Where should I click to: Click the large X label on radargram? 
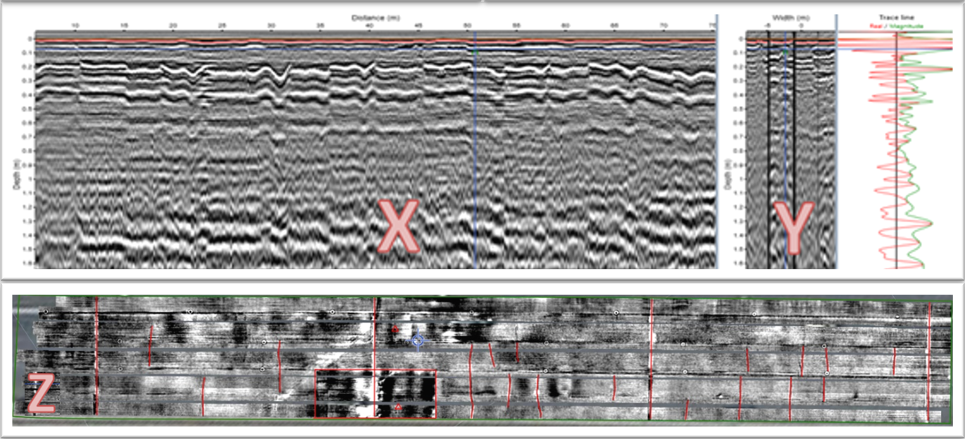399,227
